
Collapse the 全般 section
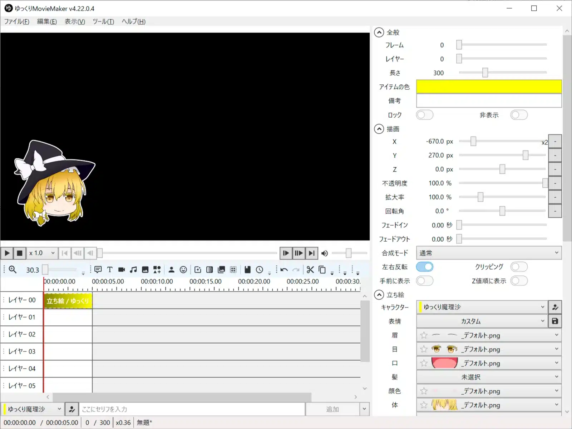point(379,33)
